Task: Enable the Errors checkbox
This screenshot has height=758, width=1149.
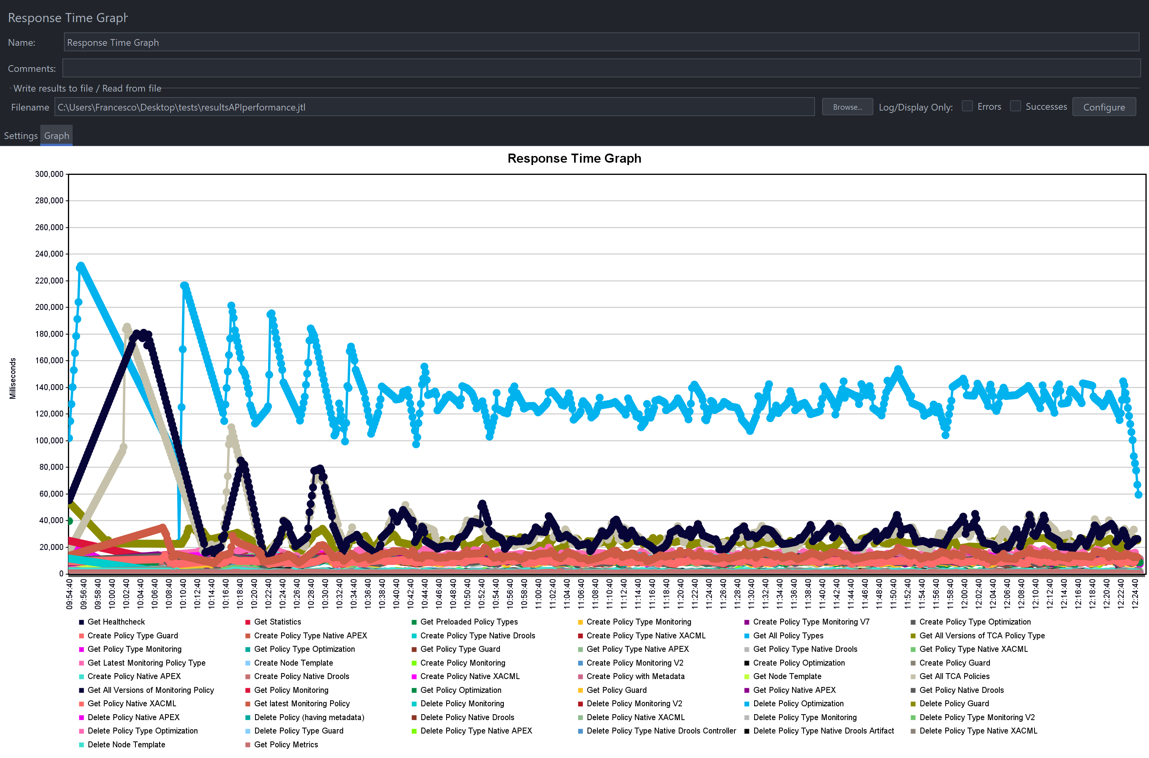Action: 967,106
